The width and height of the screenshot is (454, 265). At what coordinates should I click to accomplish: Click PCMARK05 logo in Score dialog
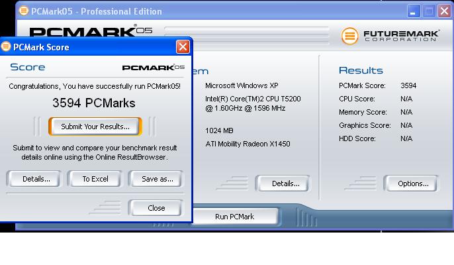153,68
